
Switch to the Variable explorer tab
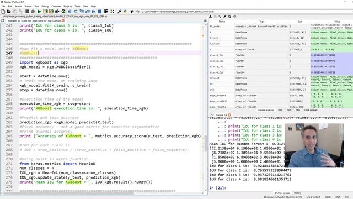pos(266,110)
